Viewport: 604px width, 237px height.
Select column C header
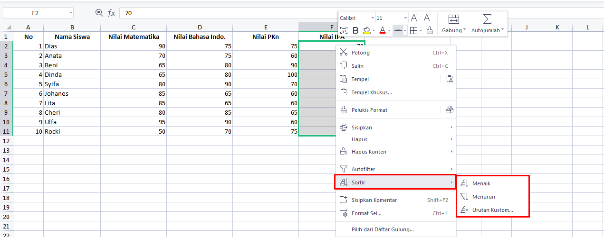[134, 27]
